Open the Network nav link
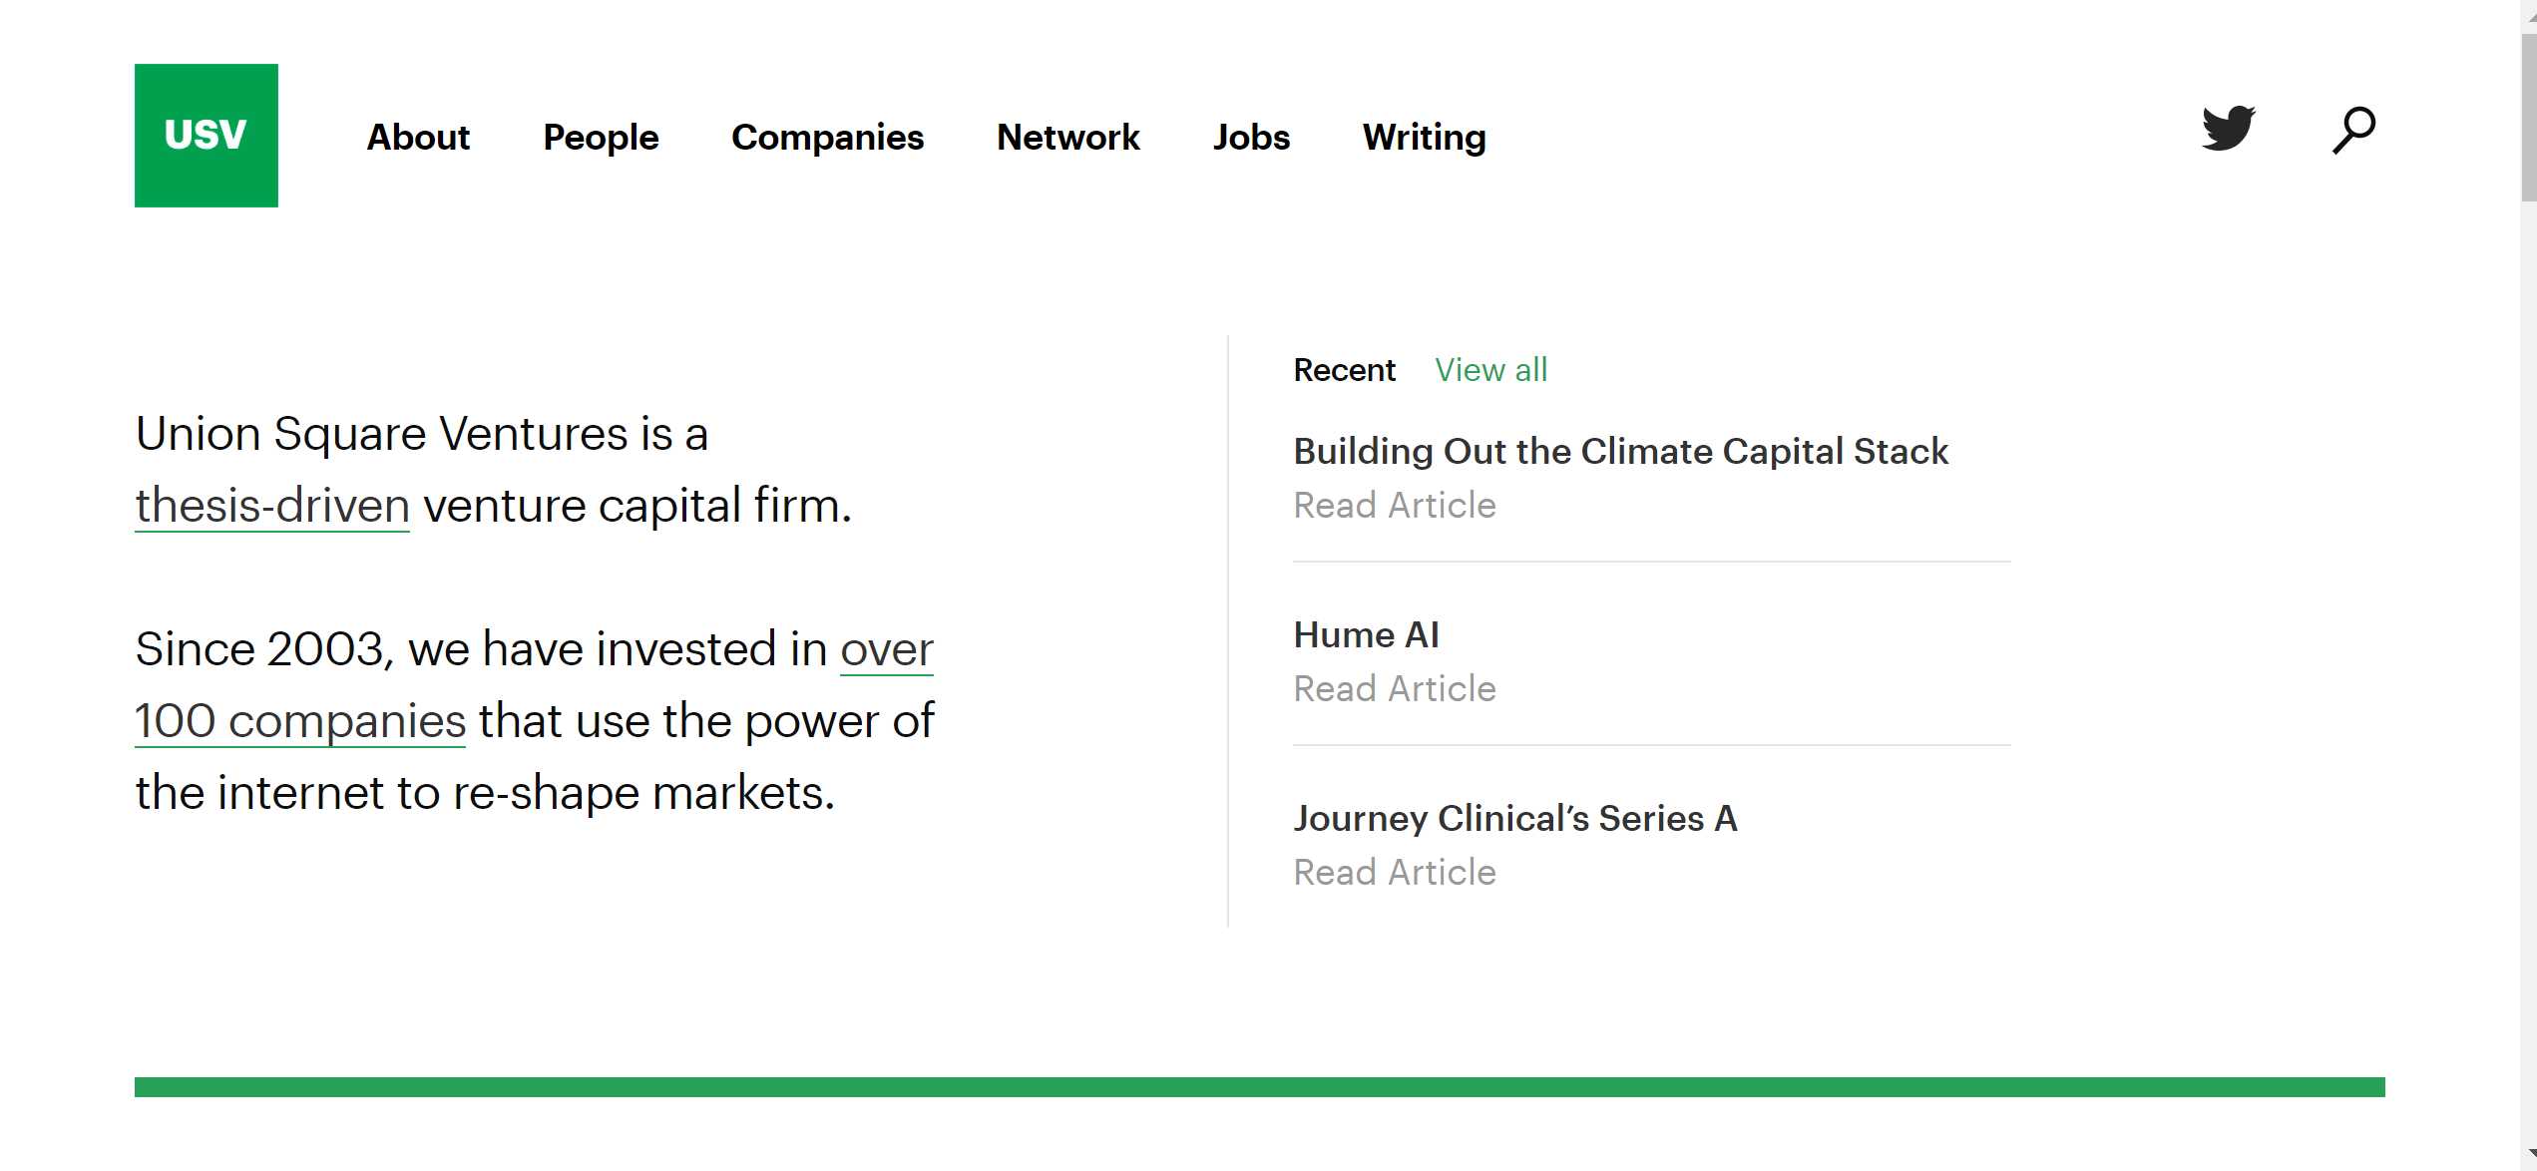 (1067, 137)
